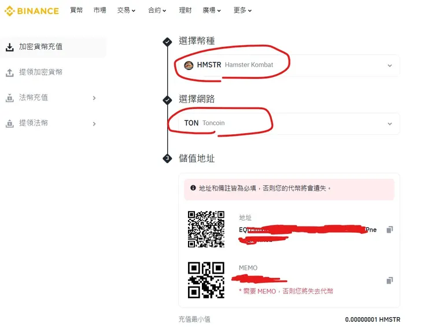The image size is (428, 327).
Task: Click the 選擇幣種 step heading
Action: click(x=197, y=41)
